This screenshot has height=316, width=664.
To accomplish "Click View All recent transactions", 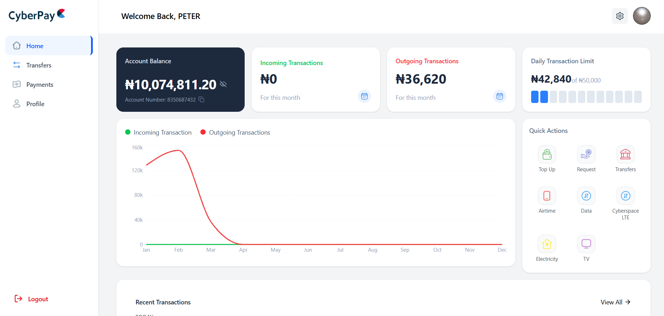I will 615,302.
